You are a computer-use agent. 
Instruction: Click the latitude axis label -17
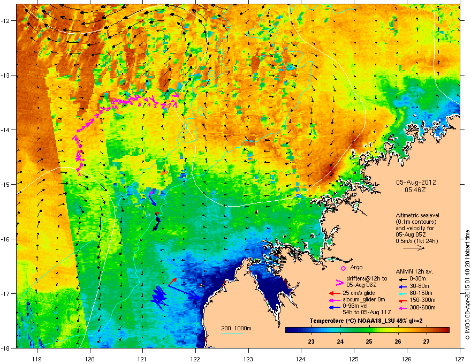point(6,293)
